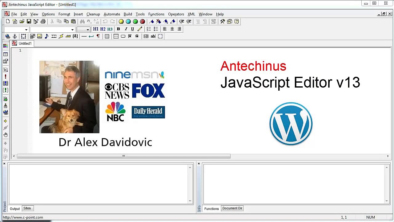
Task: Click the Output panel scroll down arrow
Action: [190, 201]
